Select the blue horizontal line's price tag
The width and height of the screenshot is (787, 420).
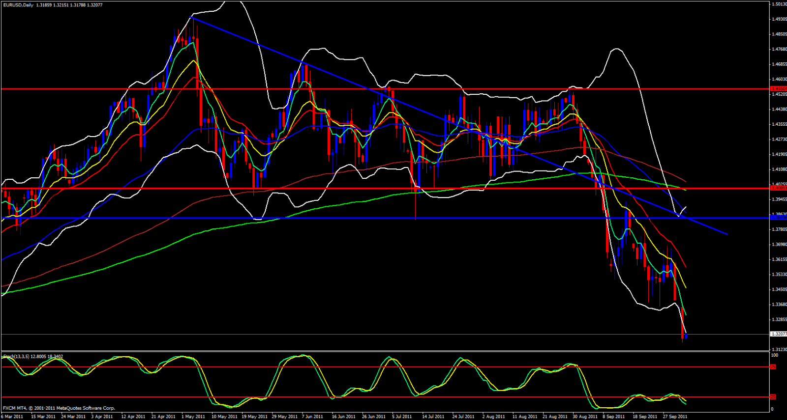(778, 218)
